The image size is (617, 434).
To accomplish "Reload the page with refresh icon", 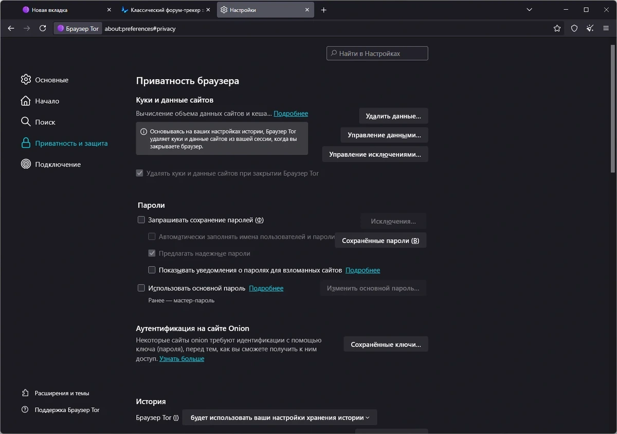I will tap(43, 29).
